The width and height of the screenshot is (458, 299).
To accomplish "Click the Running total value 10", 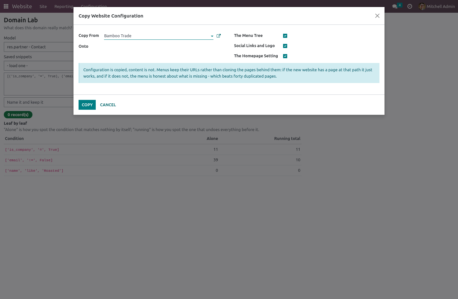I will (x=298, y=160).
